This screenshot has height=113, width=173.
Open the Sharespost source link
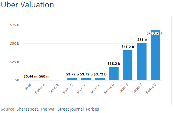[x=27, y=109]
